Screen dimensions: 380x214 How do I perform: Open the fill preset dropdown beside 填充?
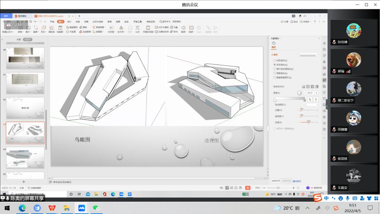[x=309, y=55]
